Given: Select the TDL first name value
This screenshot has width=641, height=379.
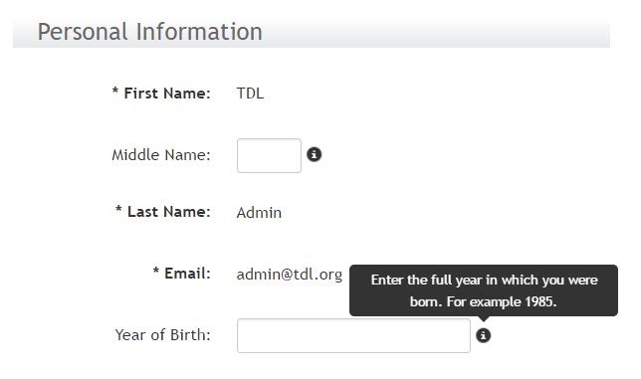Looking at the screenshot, I should point(250,94).
